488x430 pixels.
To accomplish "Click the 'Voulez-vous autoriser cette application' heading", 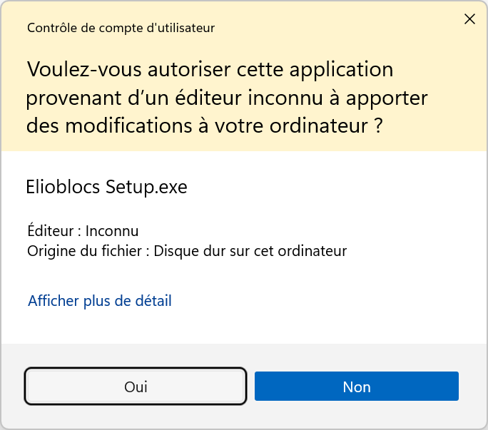I will [210, 70].
